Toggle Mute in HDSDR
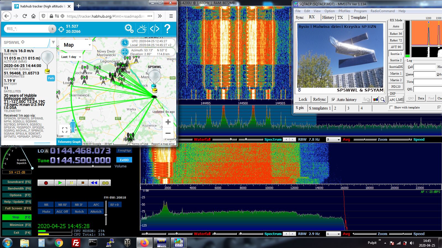 tap(46, 212)
